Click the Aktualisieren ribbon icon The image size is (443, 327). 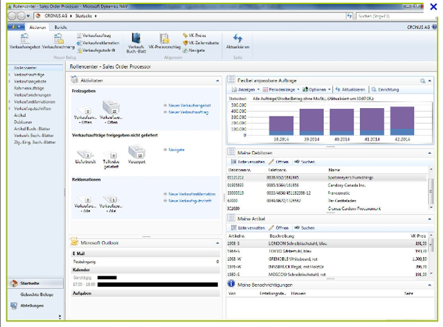coord(237,42)
